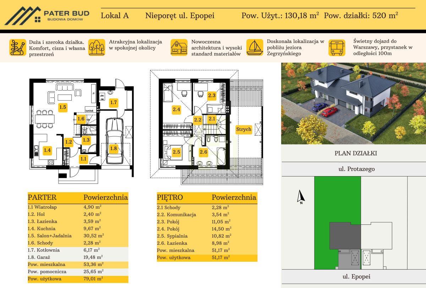The image size is (426, 288).
Task: Click the '2.5. Sypialnia' row
Action: click(x=207, y=236)
